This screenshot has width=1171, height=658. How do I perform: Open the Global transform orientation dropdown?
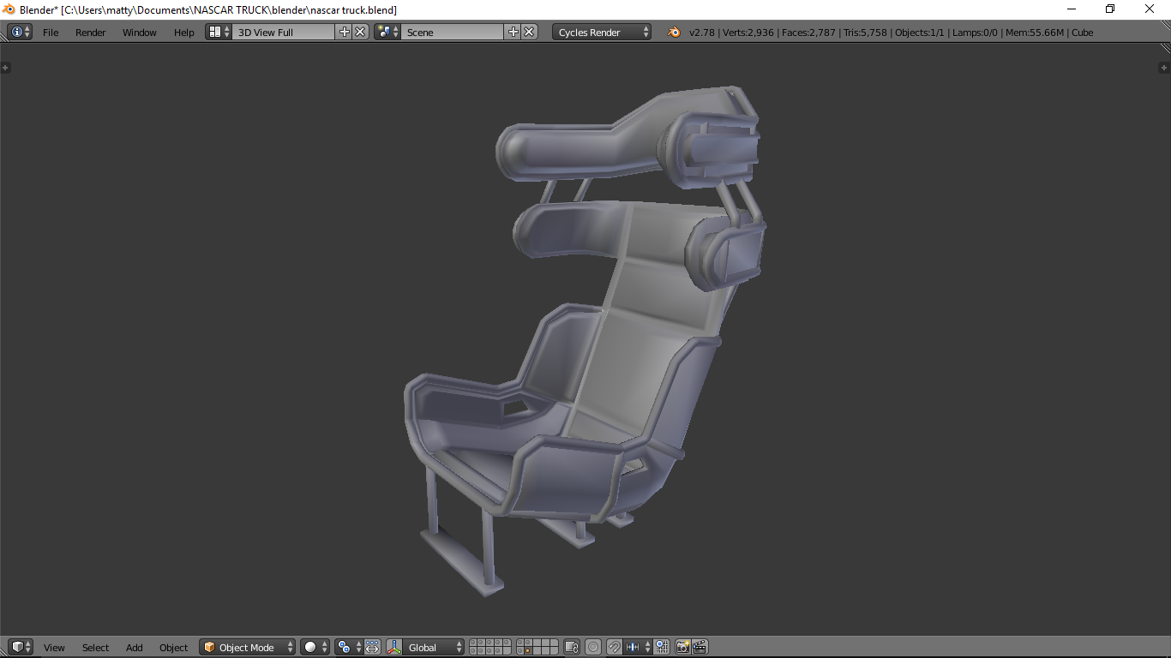434,647
